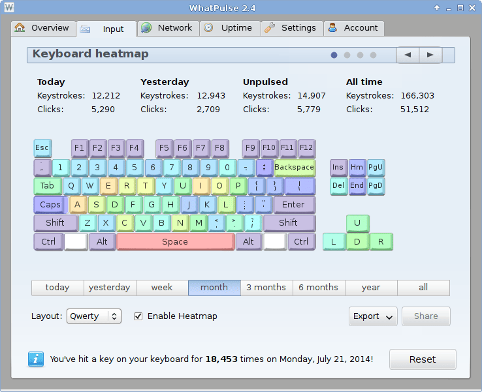Screen dimensions: 482x392
Task: Click the Space key on heatmap
Action: click(175, 242)
